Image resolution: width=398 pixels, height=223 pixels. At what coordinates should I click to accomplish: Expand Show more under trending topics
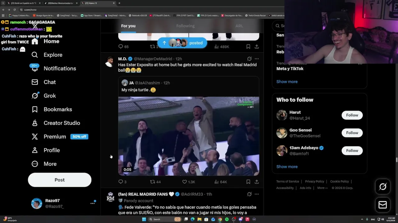tap(287, 82)
